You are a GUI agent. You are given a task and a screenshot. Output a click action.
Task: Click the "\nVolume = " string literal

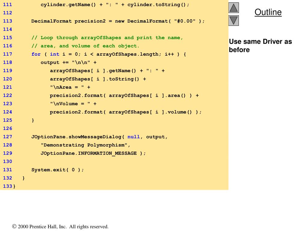pos(70,104)
